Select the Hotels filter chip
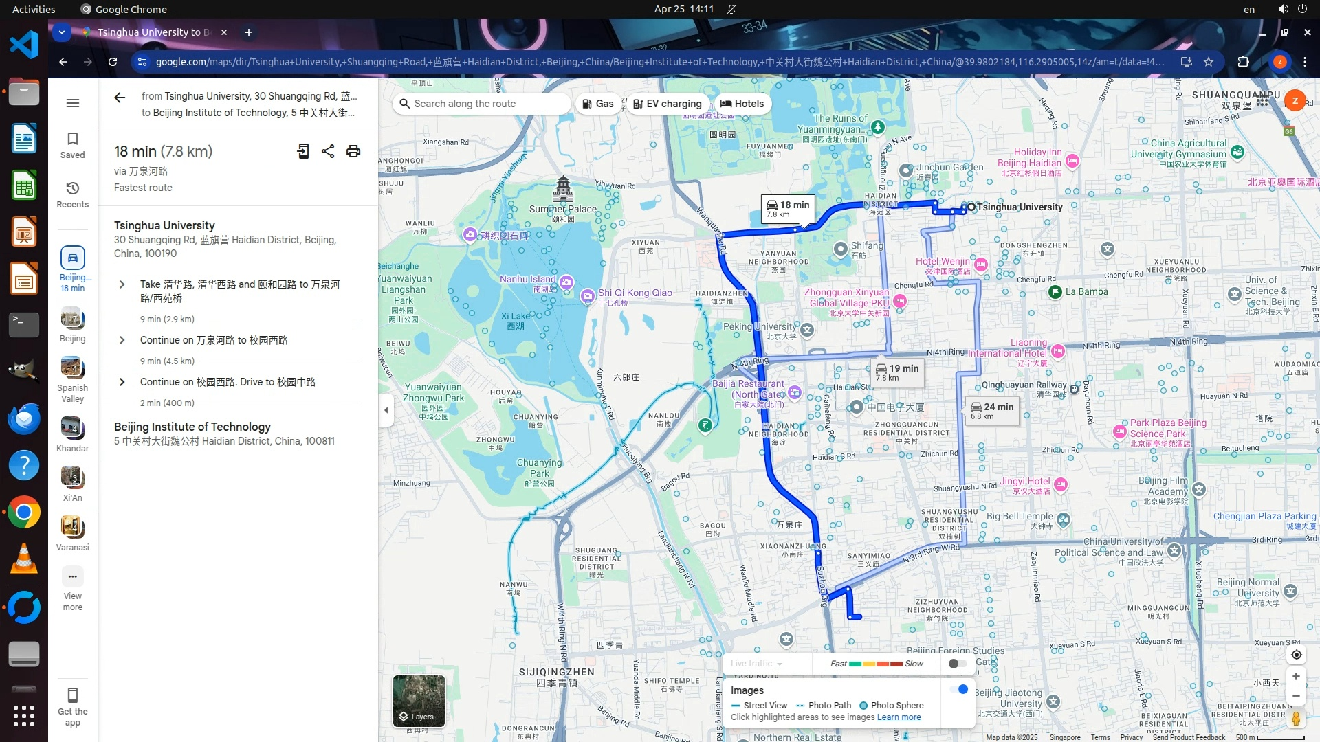This screenshot has width=1320, height=742. pos(742,104)
